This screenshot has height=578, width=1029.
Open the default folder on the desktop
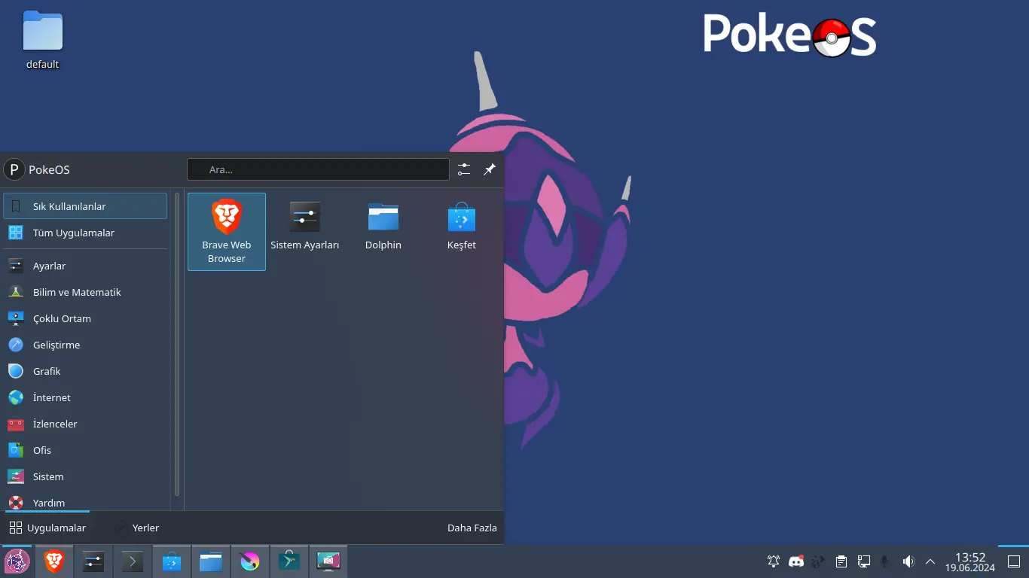pyautogui.click(x=43, y=41)
